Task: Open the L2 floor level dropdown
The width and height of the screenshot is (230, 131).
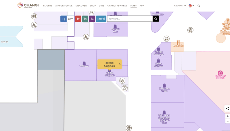Action: tap(70, 19)
